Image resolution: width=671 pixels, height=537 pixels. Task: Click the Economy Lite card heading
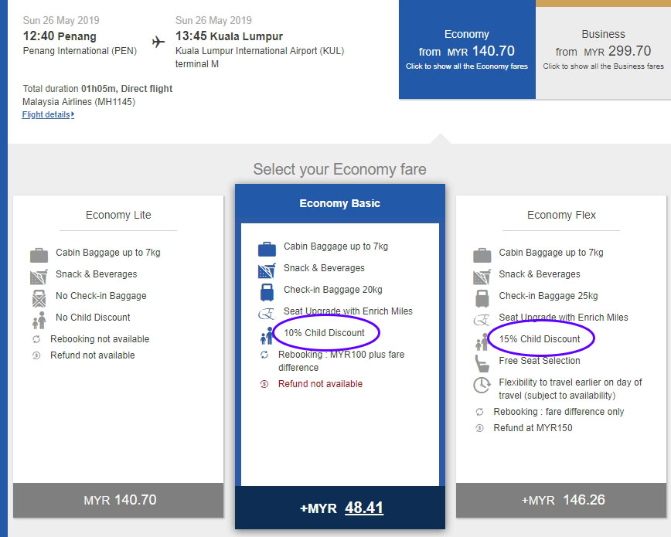(x=118, y=215)
